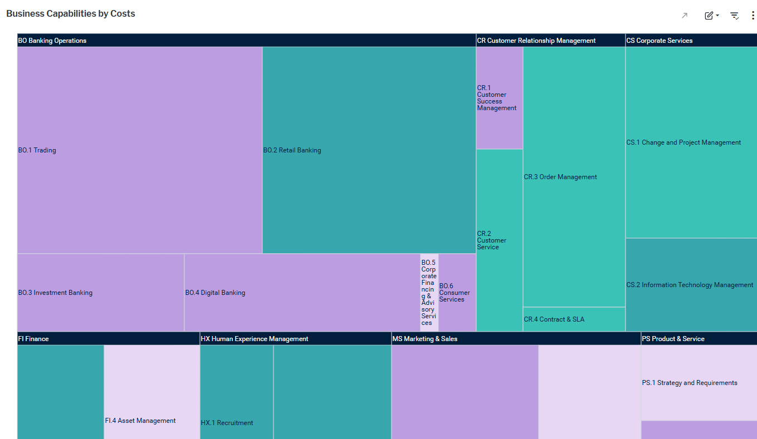Click the BO.1 Trading tile
757x439 pixels.
tap(139, 150)
